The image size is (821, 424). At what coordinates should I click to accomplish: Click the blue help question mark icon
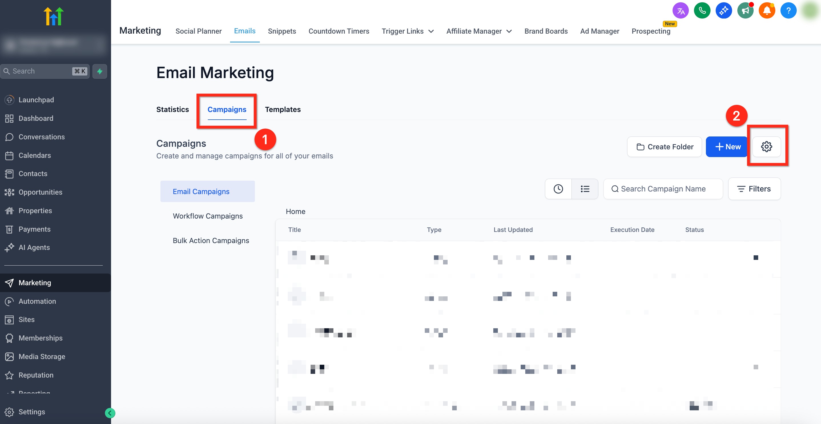(x=788, y=11)
